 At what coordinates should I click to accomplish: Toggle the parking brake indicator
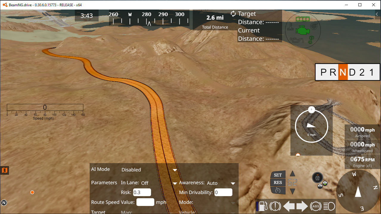[275, 206]
